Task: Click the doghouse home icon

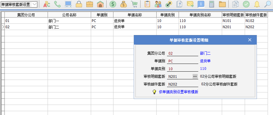Action: tap(100, 4)
